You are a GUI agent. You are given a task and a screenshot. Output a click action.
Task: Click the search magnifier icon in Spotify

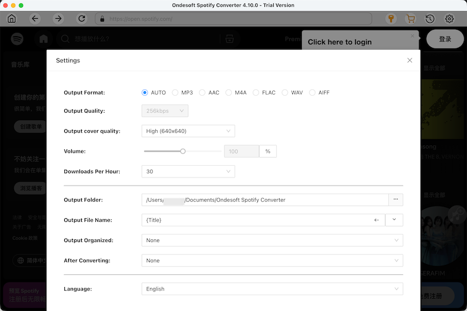(65, 39)
